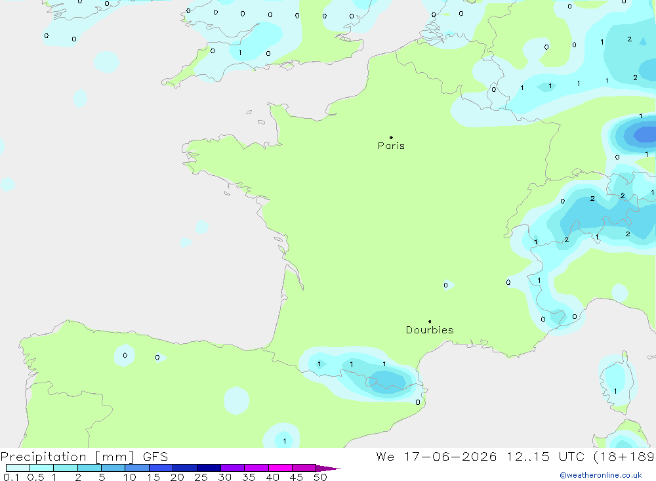The width and height of the screenshot is (656, 481).
Task: Click the '0.1' legend scale value
Action: pos(11,477)
